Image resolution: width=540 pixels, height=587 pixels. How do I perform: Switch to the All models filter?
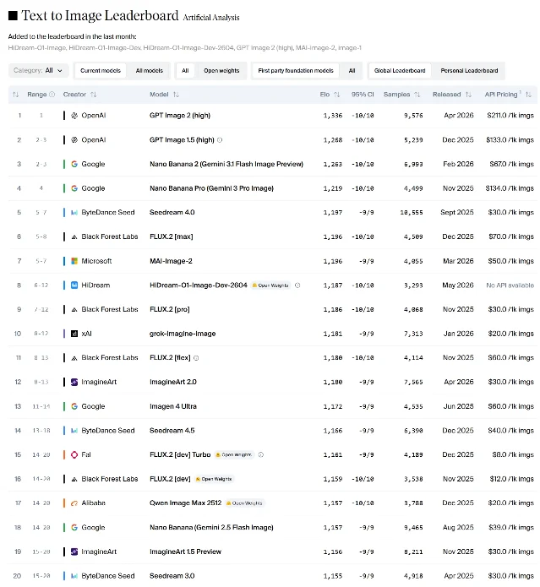(149, 71)
